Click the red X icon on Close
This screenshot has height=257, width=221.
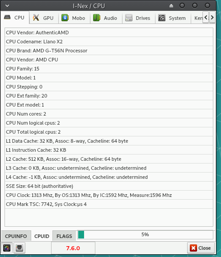point(193,248)
